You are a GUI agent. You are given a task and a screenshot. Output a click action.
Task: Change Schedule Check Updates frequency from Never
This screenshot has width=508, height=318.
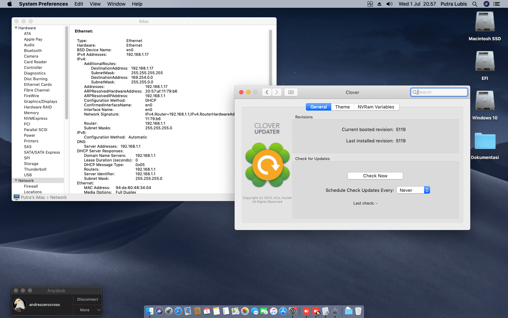click(413, 190)
